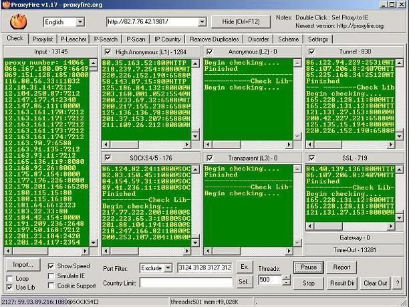Open the Remove Duplicates tab

(214, 39)
